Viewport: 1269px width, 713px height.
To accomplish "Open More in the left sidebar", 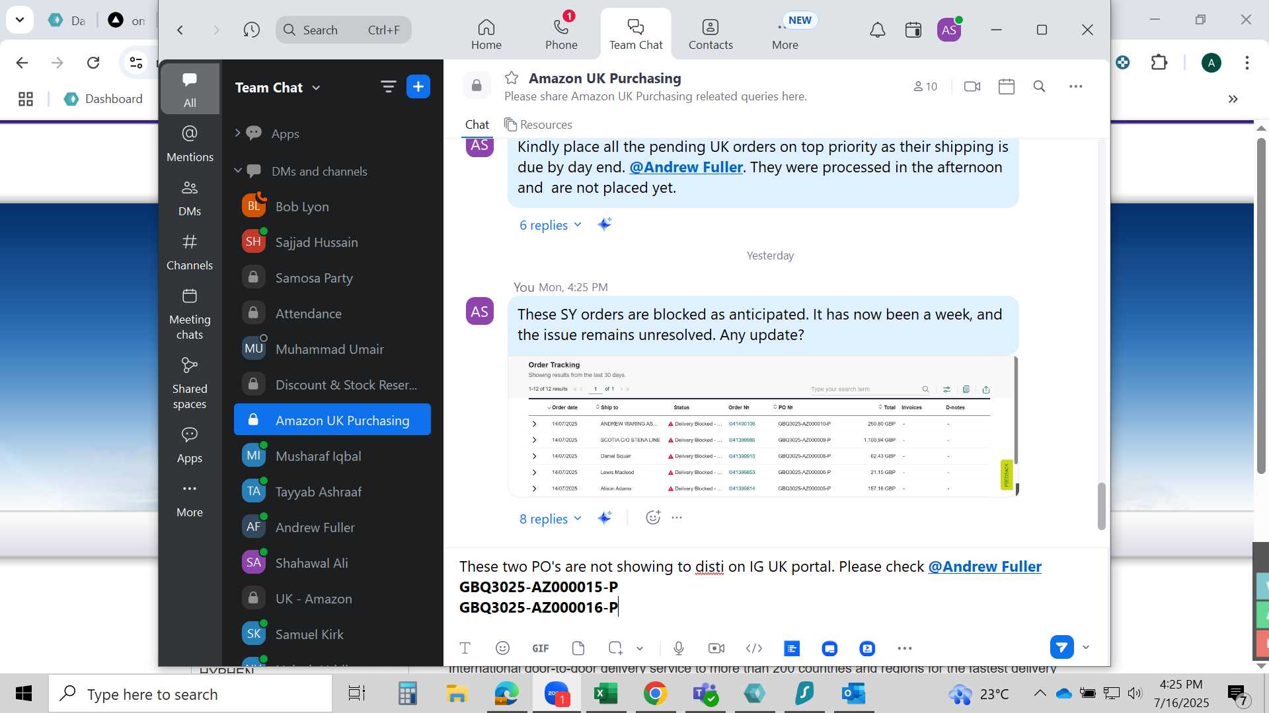I will [x=190, y=498].
